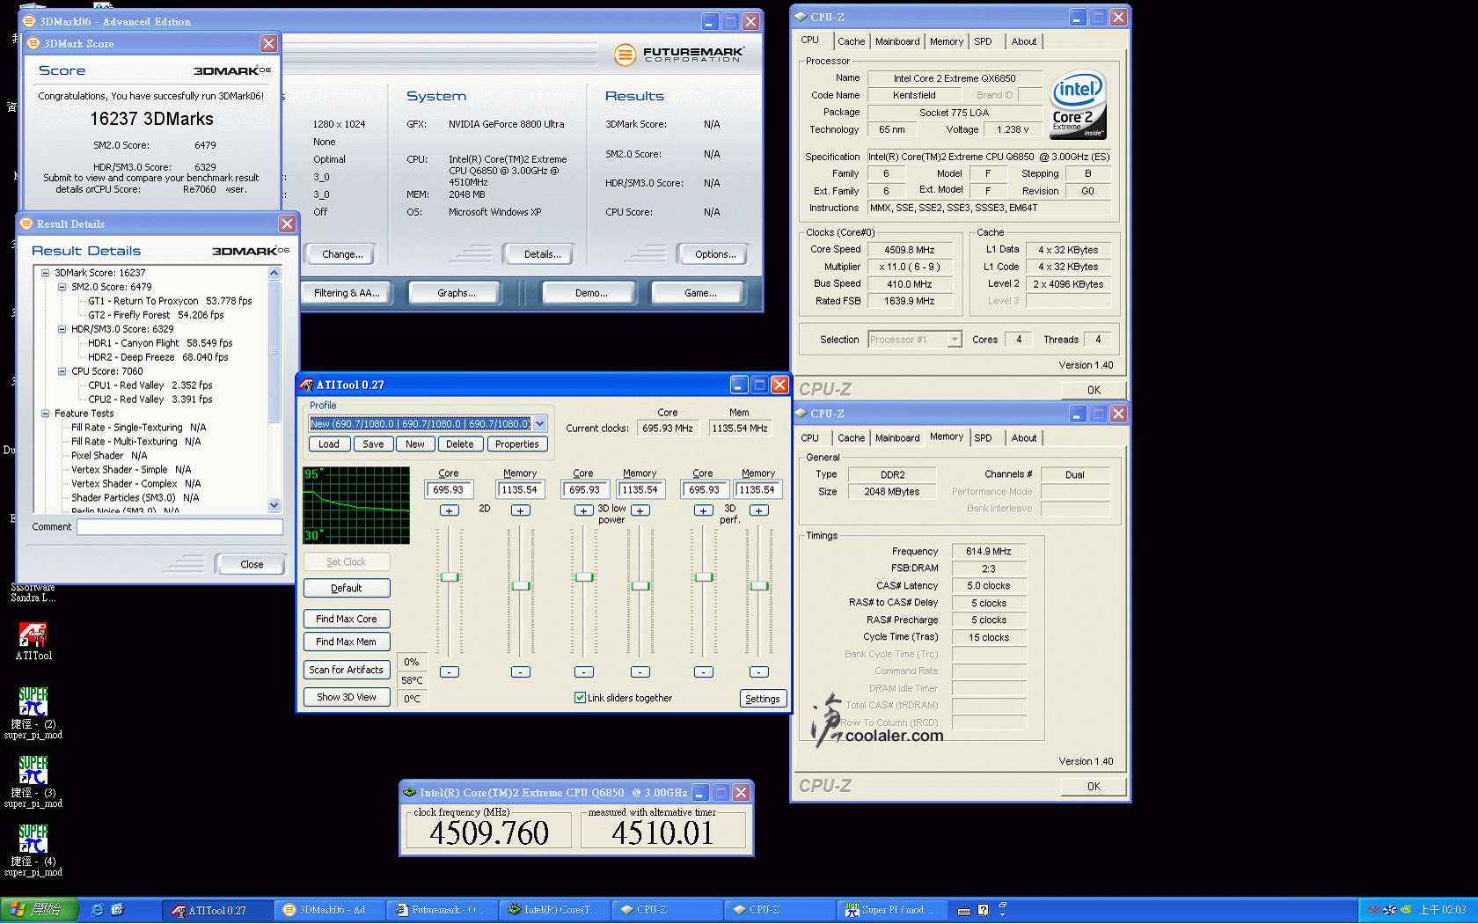The width and height of the screenshot is (1478, 924).
Task: Switch to Super PI taskbar button
Action: pyautogui.click(x=892, y=910)
